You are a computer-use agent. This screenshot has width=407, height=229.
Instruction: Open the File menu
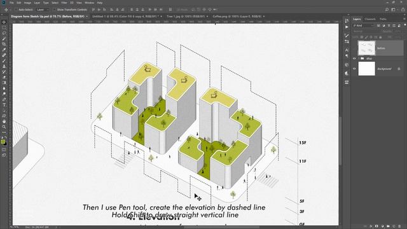tap(11, 3)
